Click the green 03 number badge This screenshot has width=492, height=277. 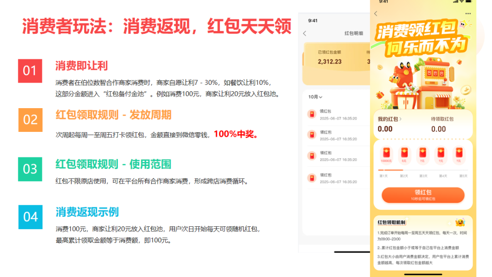[30, 169]
